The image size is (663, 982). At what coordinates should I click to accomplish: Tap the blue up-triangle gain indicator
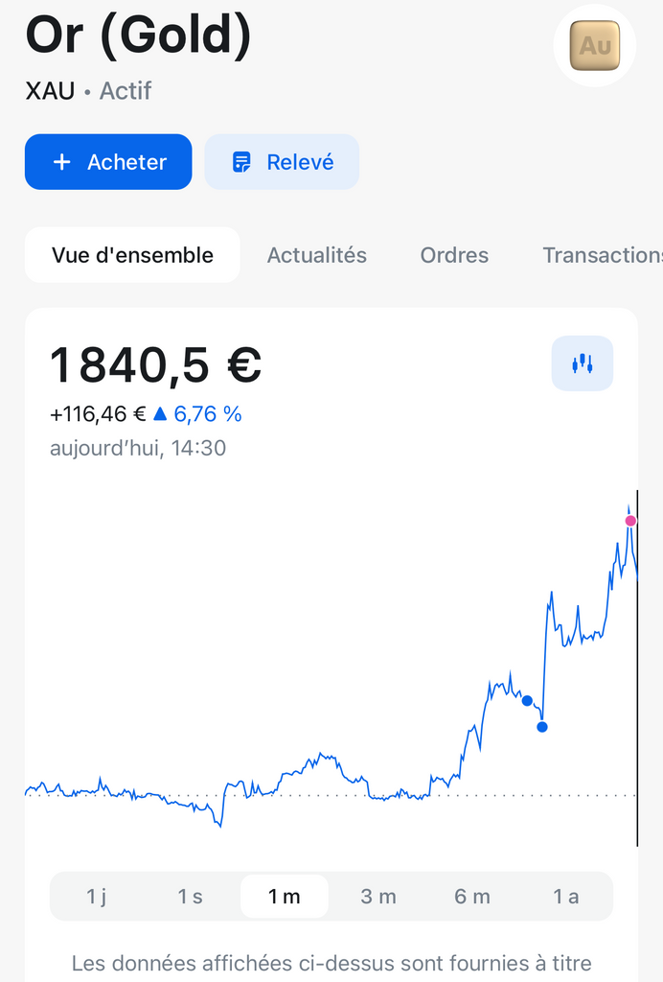point(160,414)
